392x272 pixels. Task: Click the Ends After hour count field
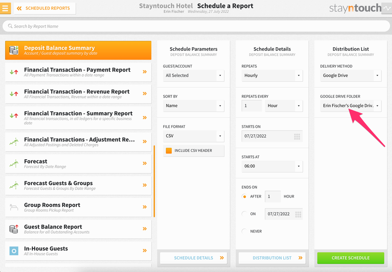pyautogui.click(x=273, y=197)
